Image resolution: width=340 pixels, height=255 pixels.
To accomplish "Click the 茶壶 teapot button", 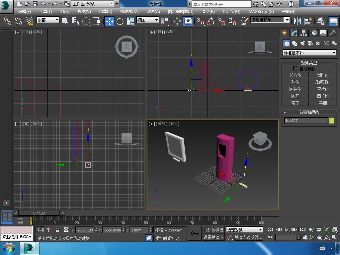I will (x=295, y=103).
